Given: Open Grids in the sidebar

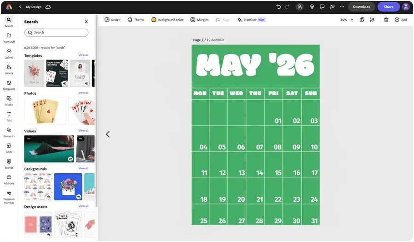Looking at the screenshot, I should tap(9, 148).
